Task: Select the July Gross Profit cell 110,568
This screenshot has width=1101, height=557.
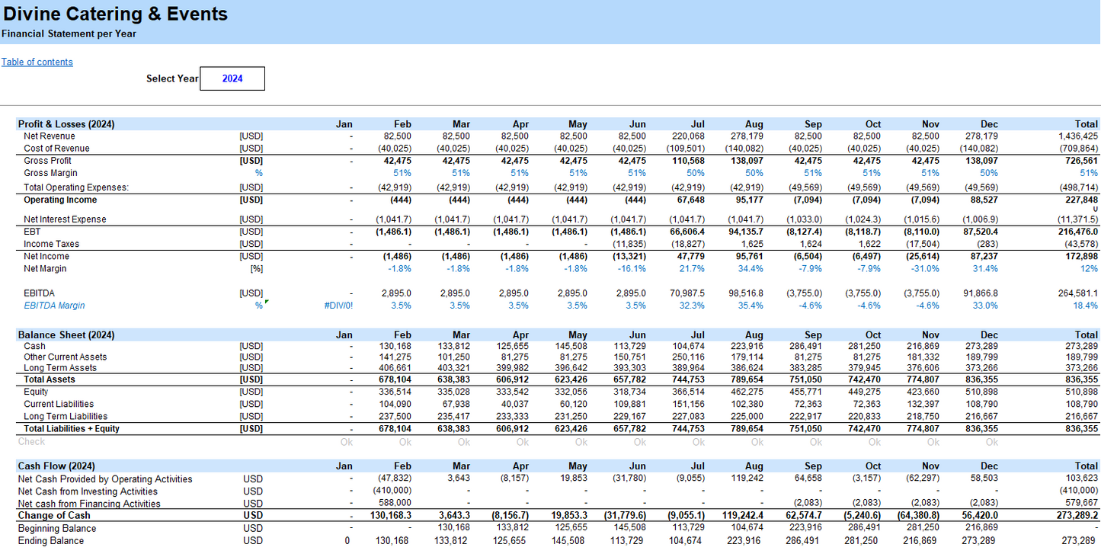Action: click(x=687, y=161)
